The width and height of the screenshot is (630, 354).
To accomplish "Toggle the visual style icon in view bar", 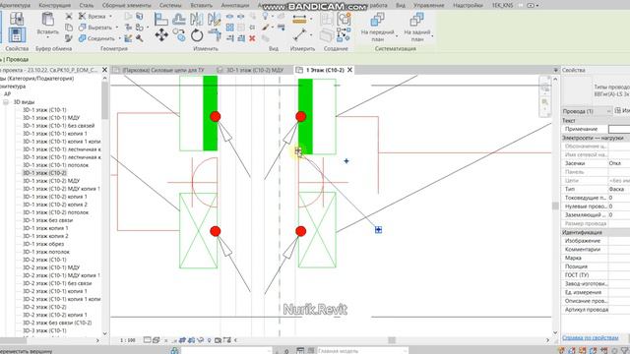I will [156, 340].
